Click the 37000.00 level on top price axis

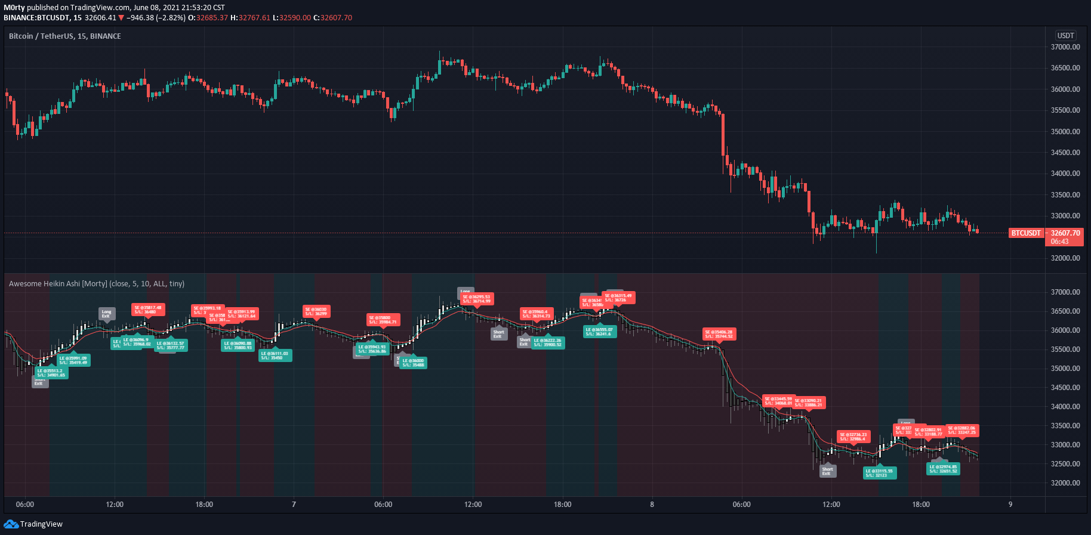1065,47
